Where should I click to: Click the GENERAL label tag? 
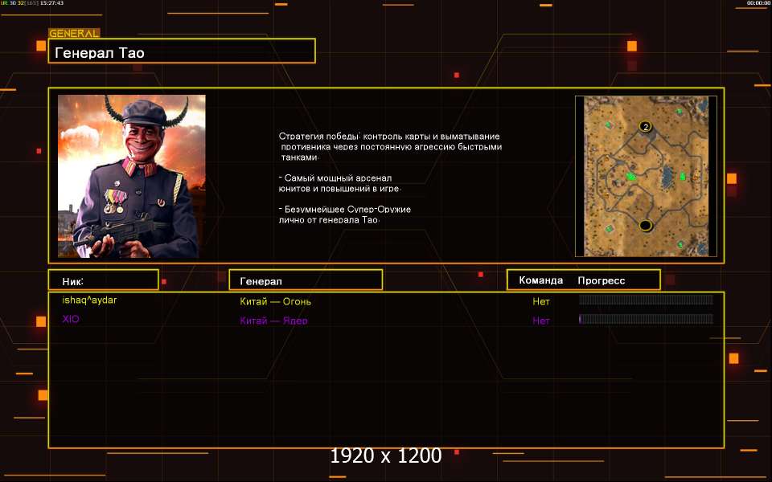(74, 34)
